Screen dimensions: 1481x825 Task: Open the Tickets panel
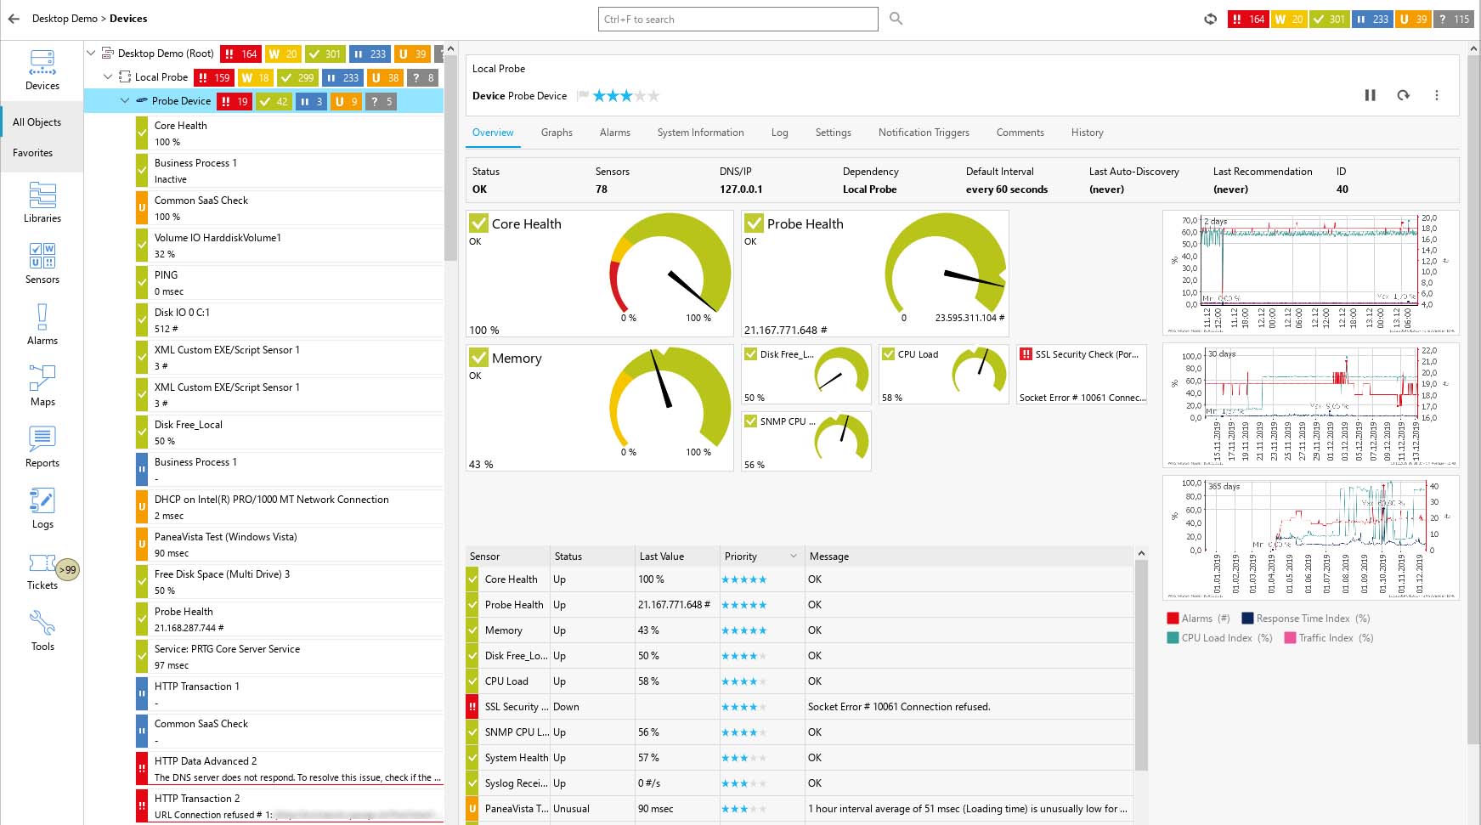42,570
